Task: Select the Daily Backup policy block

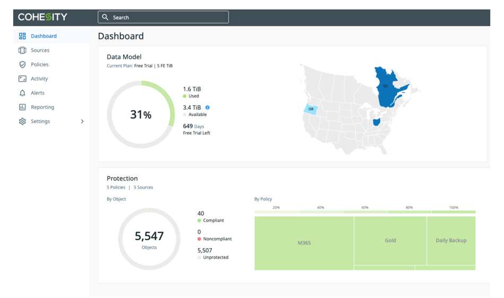Action: (451, 241)
